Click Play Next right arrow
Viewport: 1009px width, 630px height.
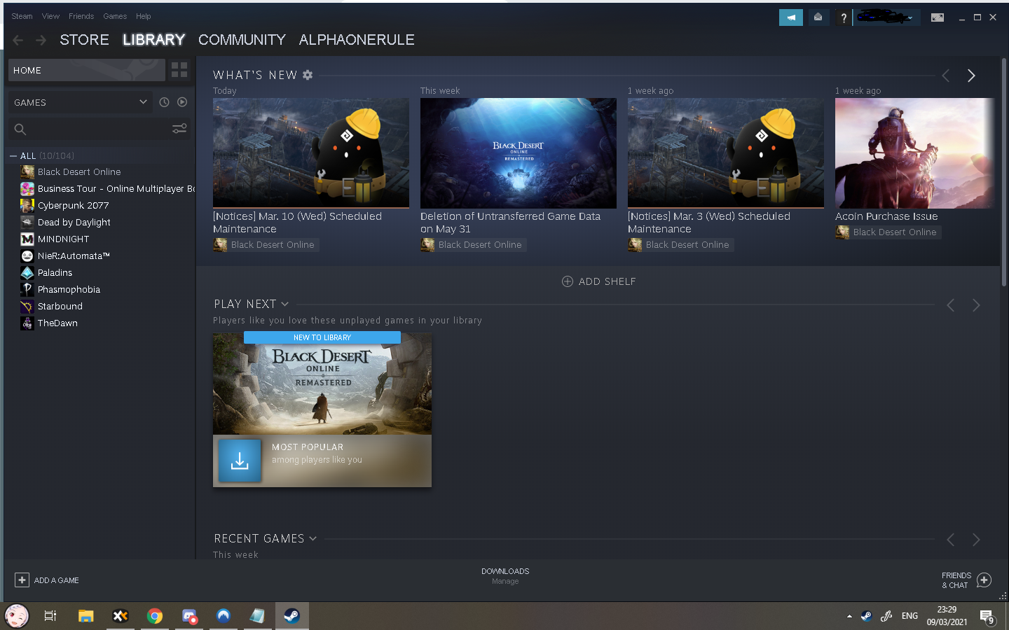[976, 305]
